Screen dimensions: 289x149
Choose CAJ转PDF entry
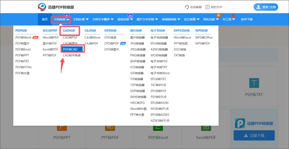coord(91,43)
